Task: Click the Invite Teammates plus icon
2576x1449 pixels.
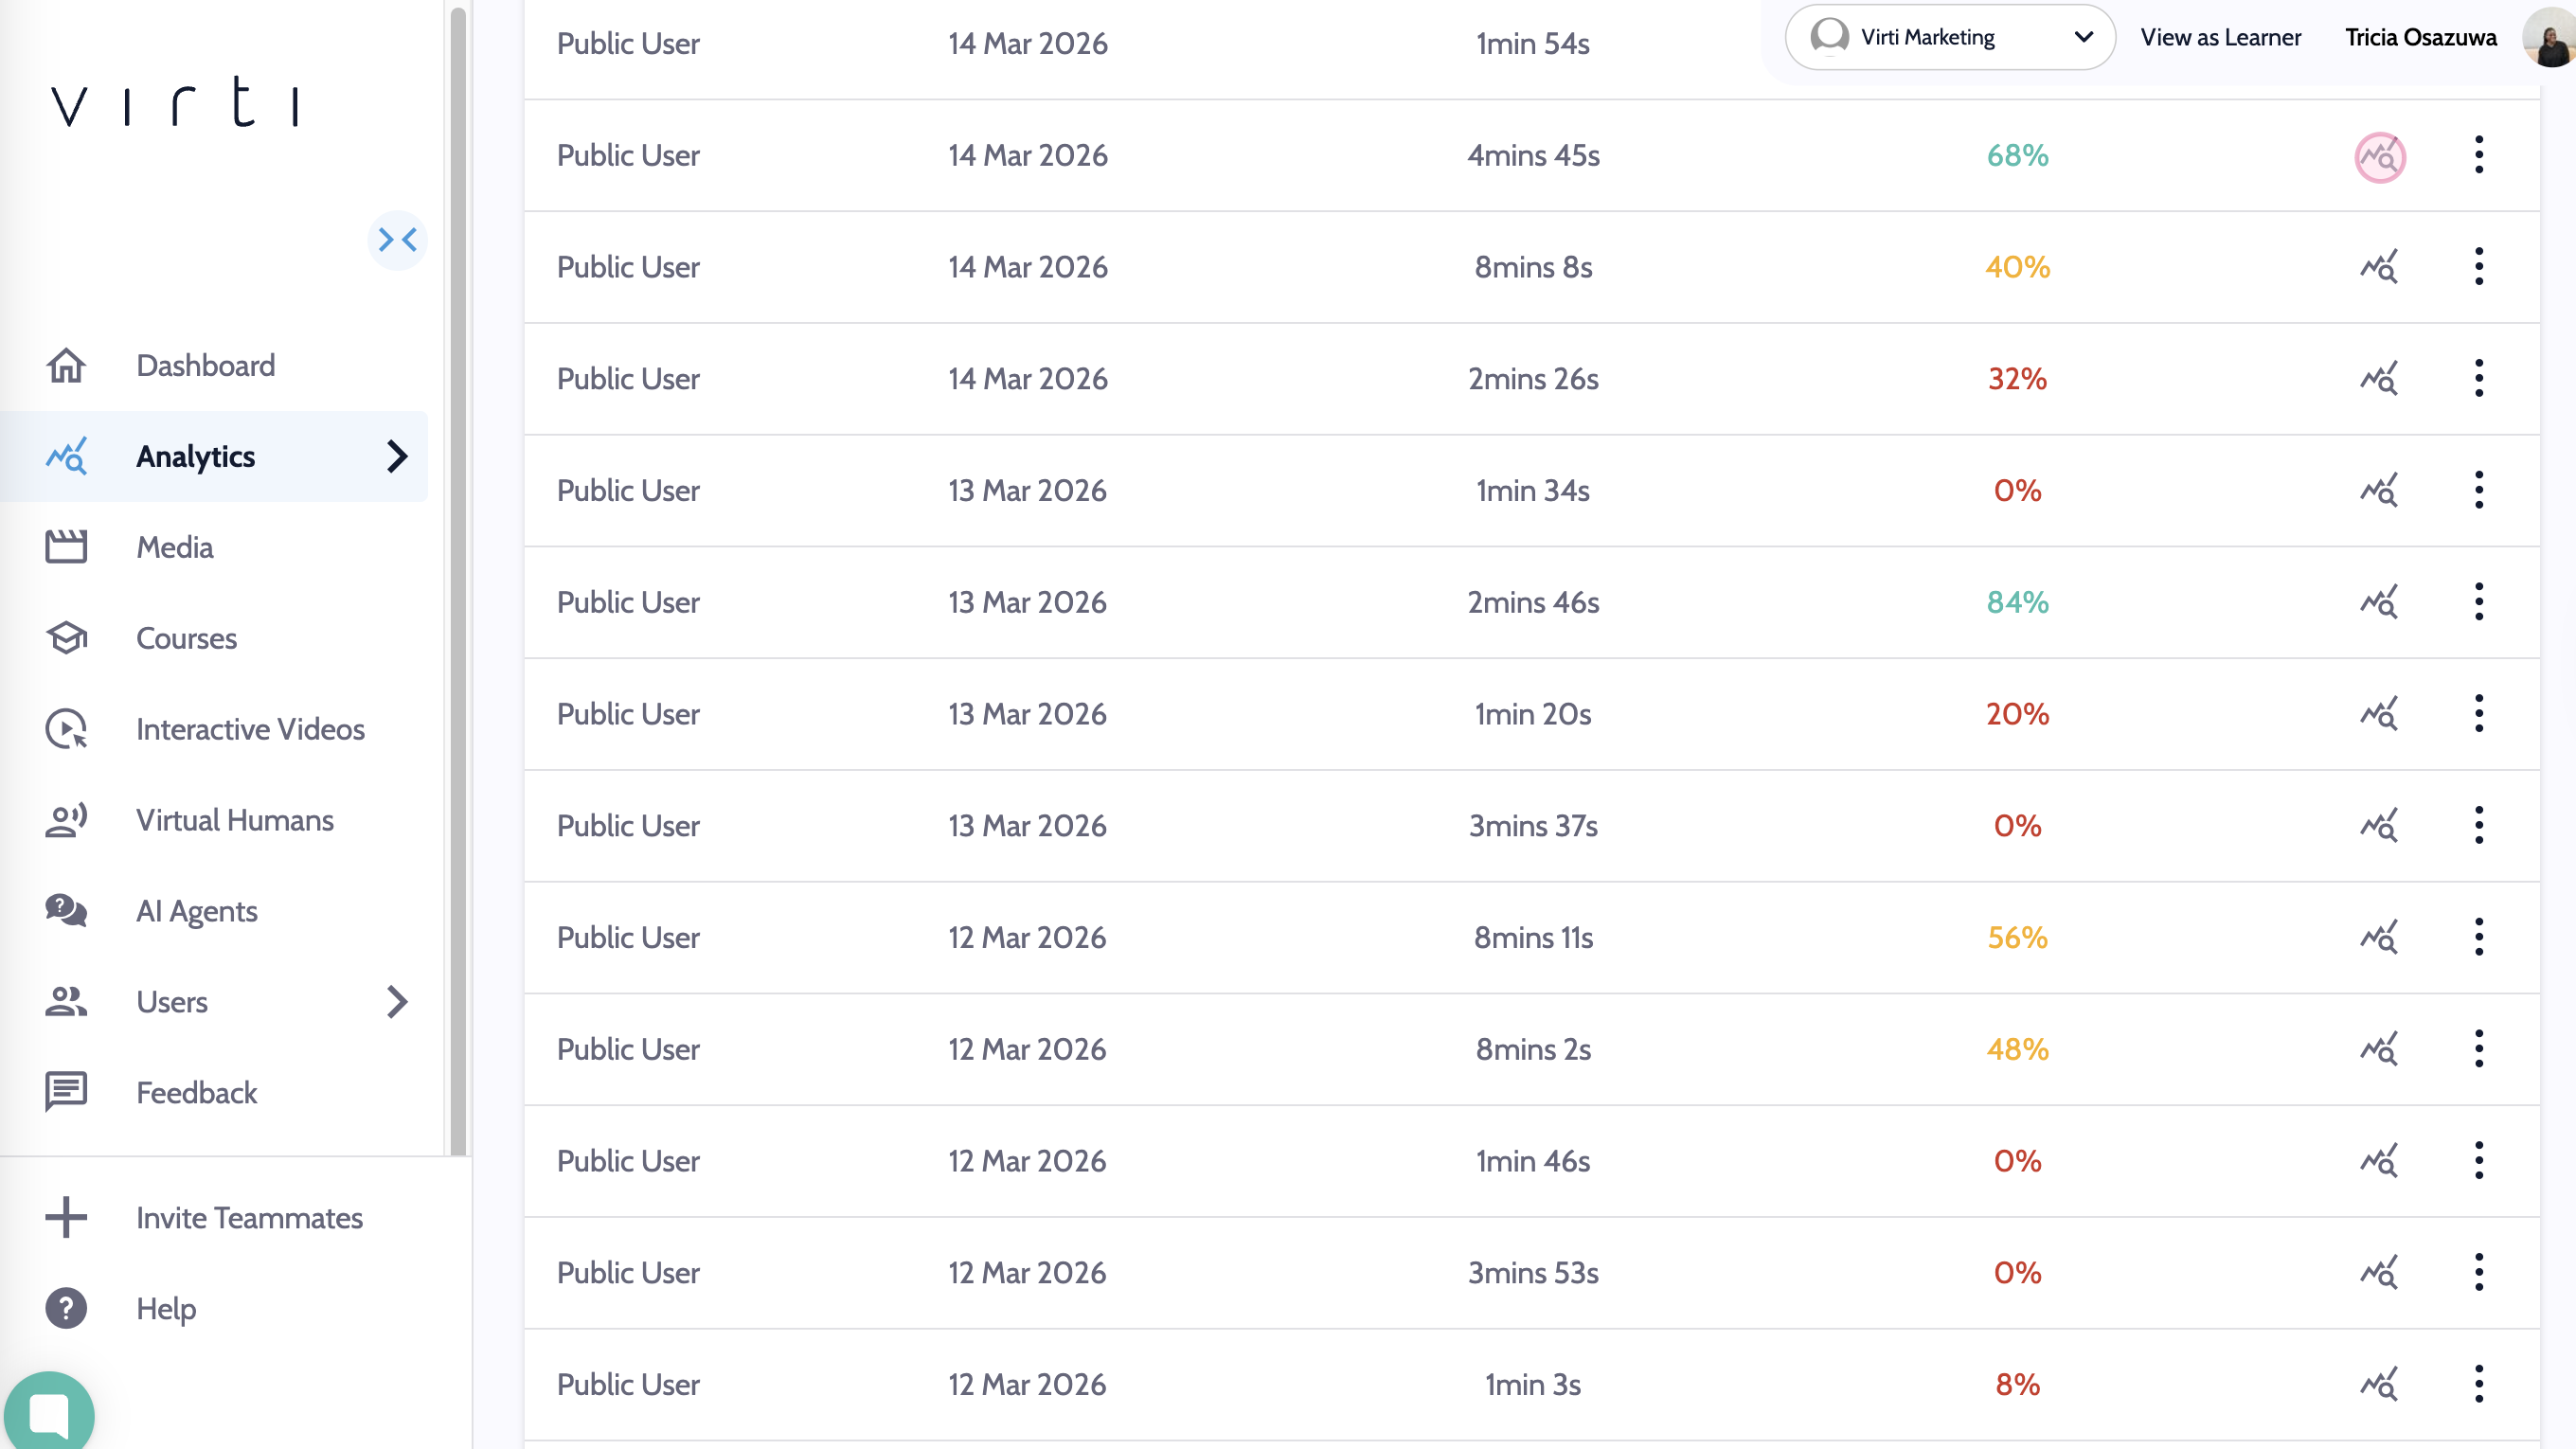Action: pyautogui.click(x=66, y=1217)
